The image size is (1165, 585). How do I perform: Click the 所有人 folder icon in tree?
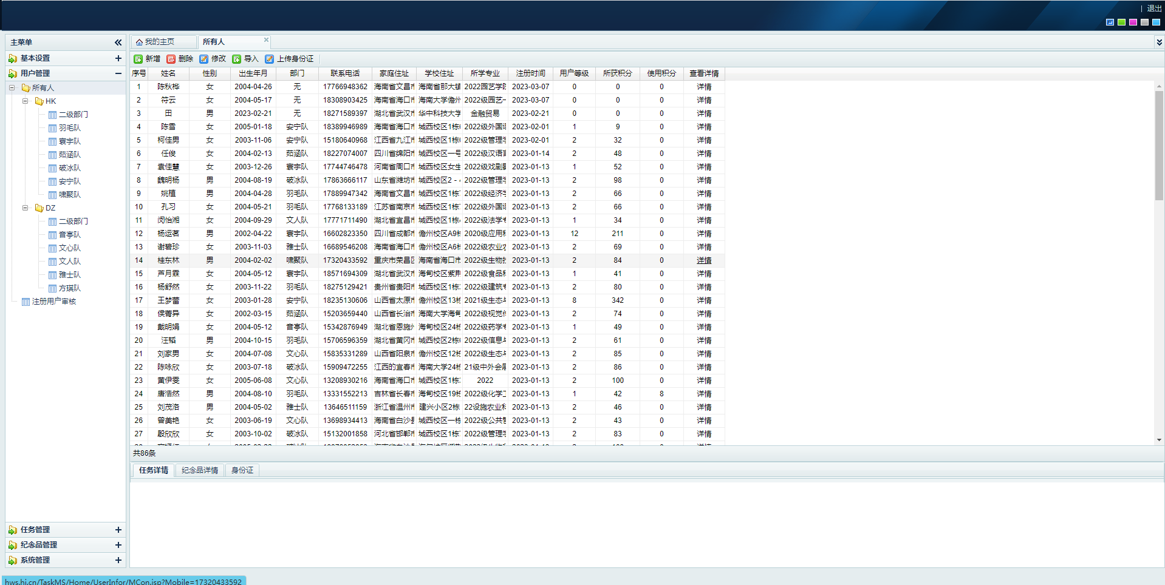26,88
